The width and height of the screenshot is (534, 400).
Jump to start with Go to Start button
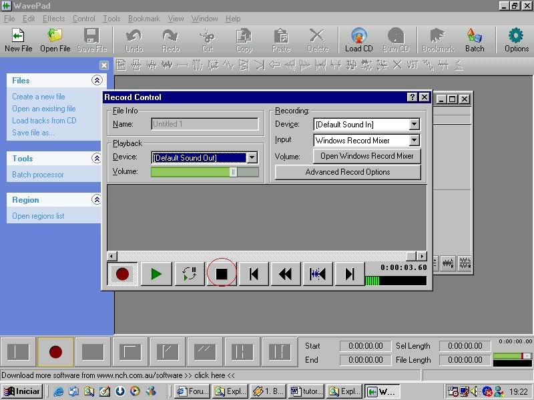tap(254, 274)
